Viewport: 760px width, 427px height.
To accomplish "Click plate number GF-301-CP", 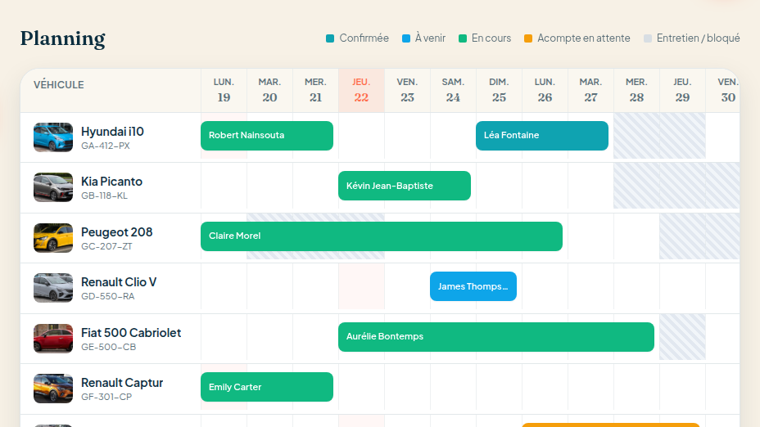I will [106, 397].
